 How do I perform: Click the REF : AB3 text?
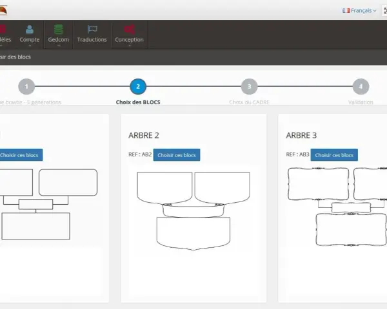297,154
